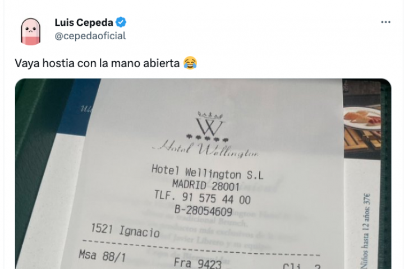404x269 pixels.
Task: Click the vertical "Niños hasta 12 años: 37€" text
Action: click(366, 231)
